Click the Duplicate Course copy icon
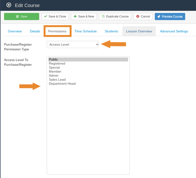This screenshot has height=178, width=196. point(103,17)
